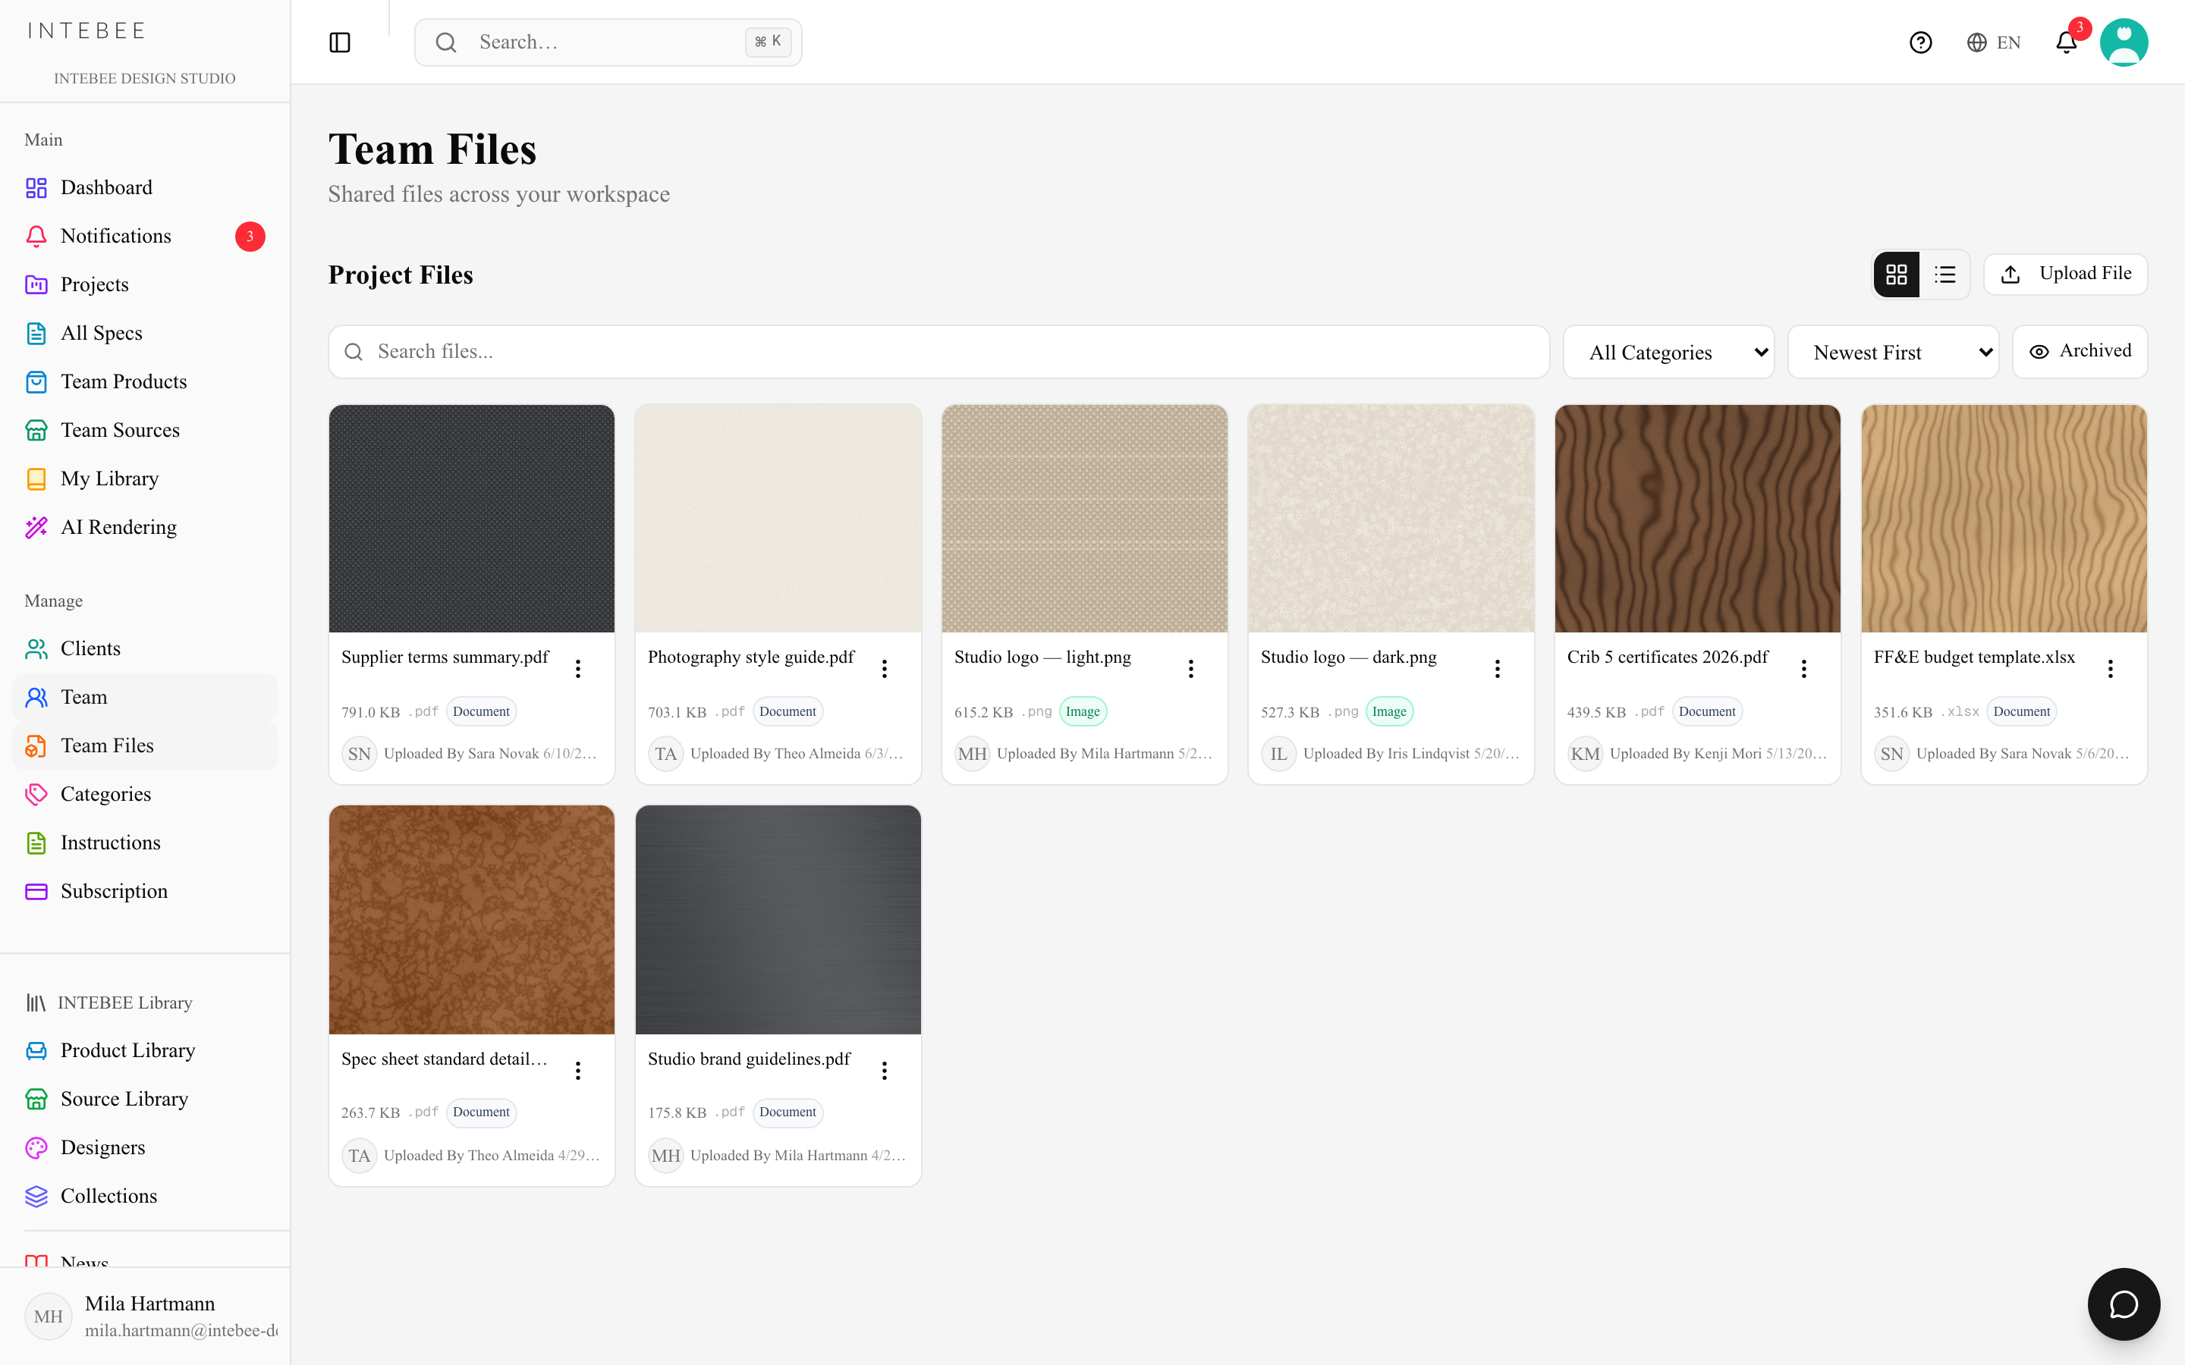This screenshot has width=2185, height=1365.
Task: Switch to list view
Action: click(x=1944, y=275)
